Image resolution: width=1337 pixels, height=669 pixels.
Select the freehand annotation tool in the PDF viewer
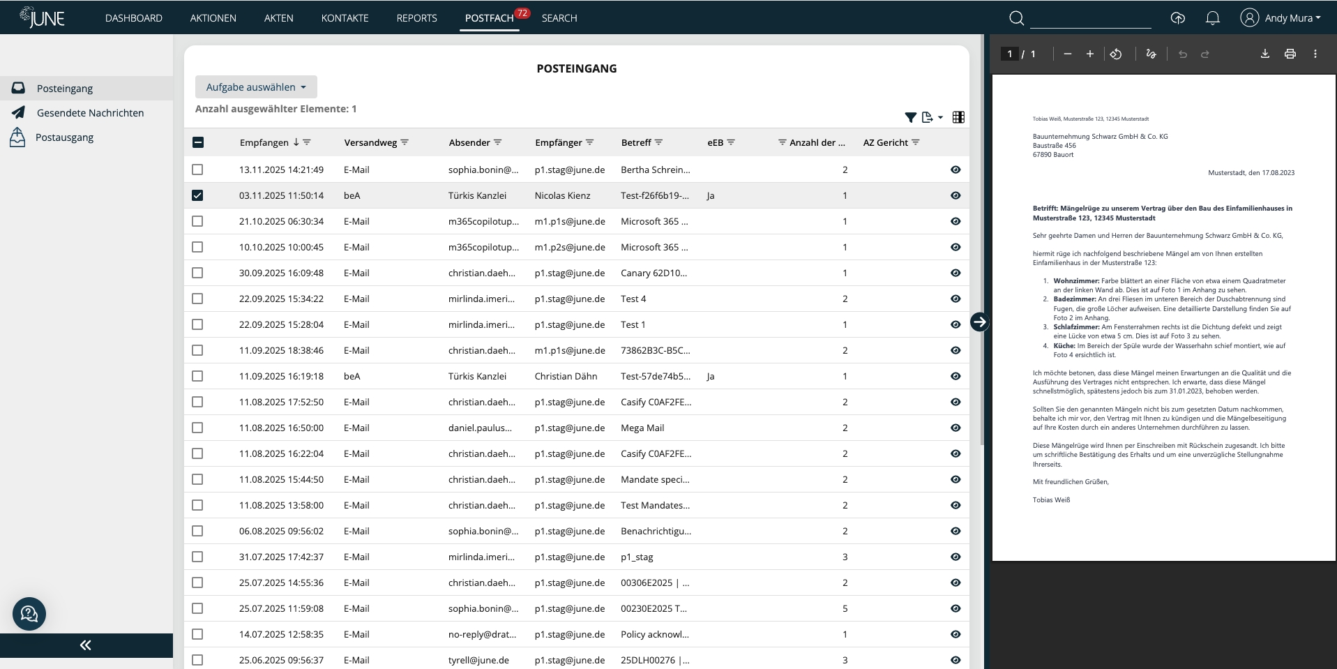tap(1151, 54)
